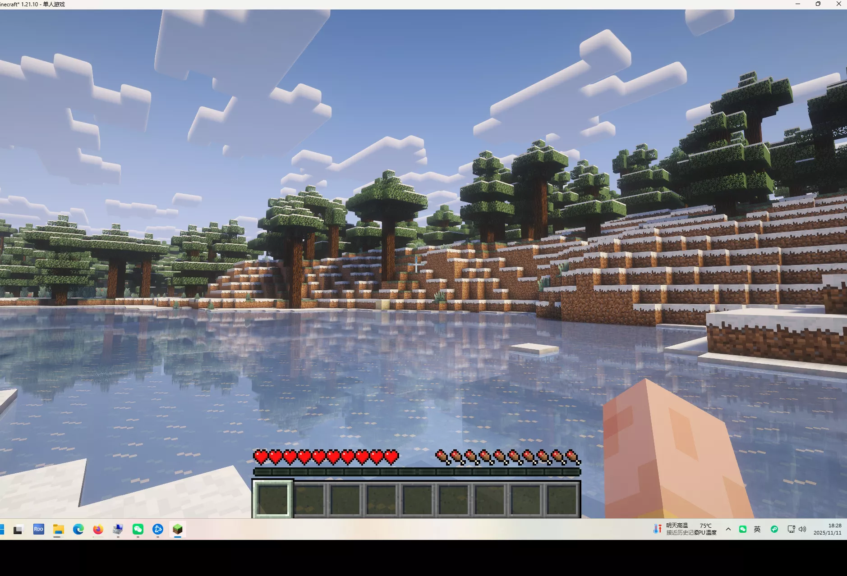
Task: Click the snow block floating on ice
Action: click(534, 348)
